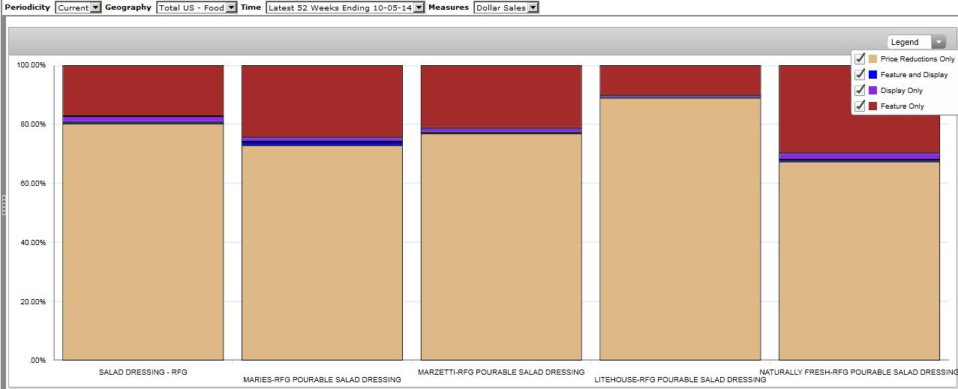Screen dimensions: 958x389
Task: Click the MARIES-RFG POURABLE SALAD DRESSING label
Action: 322,380
